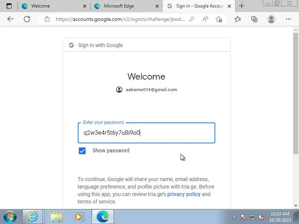Select Microsoft Edge taskbar button

click(102, 217)
